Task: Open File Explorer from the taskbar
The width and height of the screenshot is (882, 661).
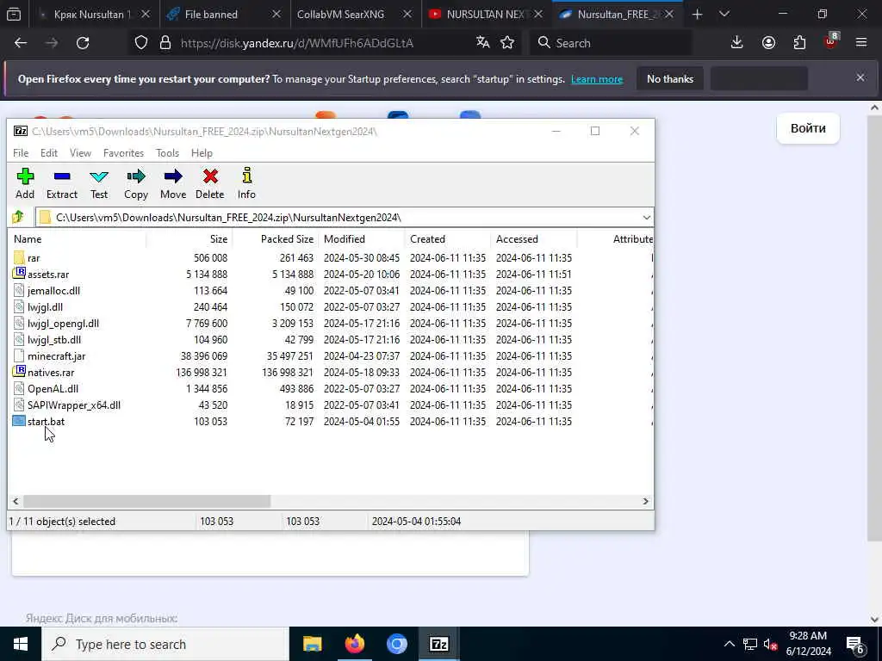Action: [x=312, y=644]
